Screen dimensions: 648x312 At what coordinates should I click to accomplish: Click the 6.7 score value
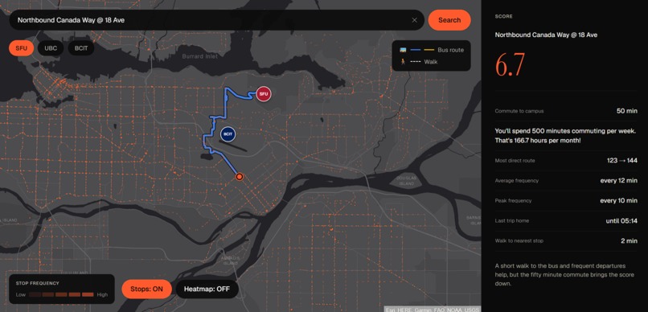coord(510,64)
